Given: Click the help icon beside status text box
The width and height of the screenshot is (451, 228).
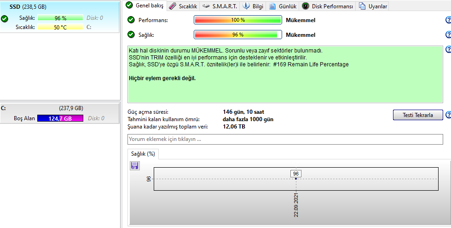Looking at the screenshot, I should click(448, 49).
